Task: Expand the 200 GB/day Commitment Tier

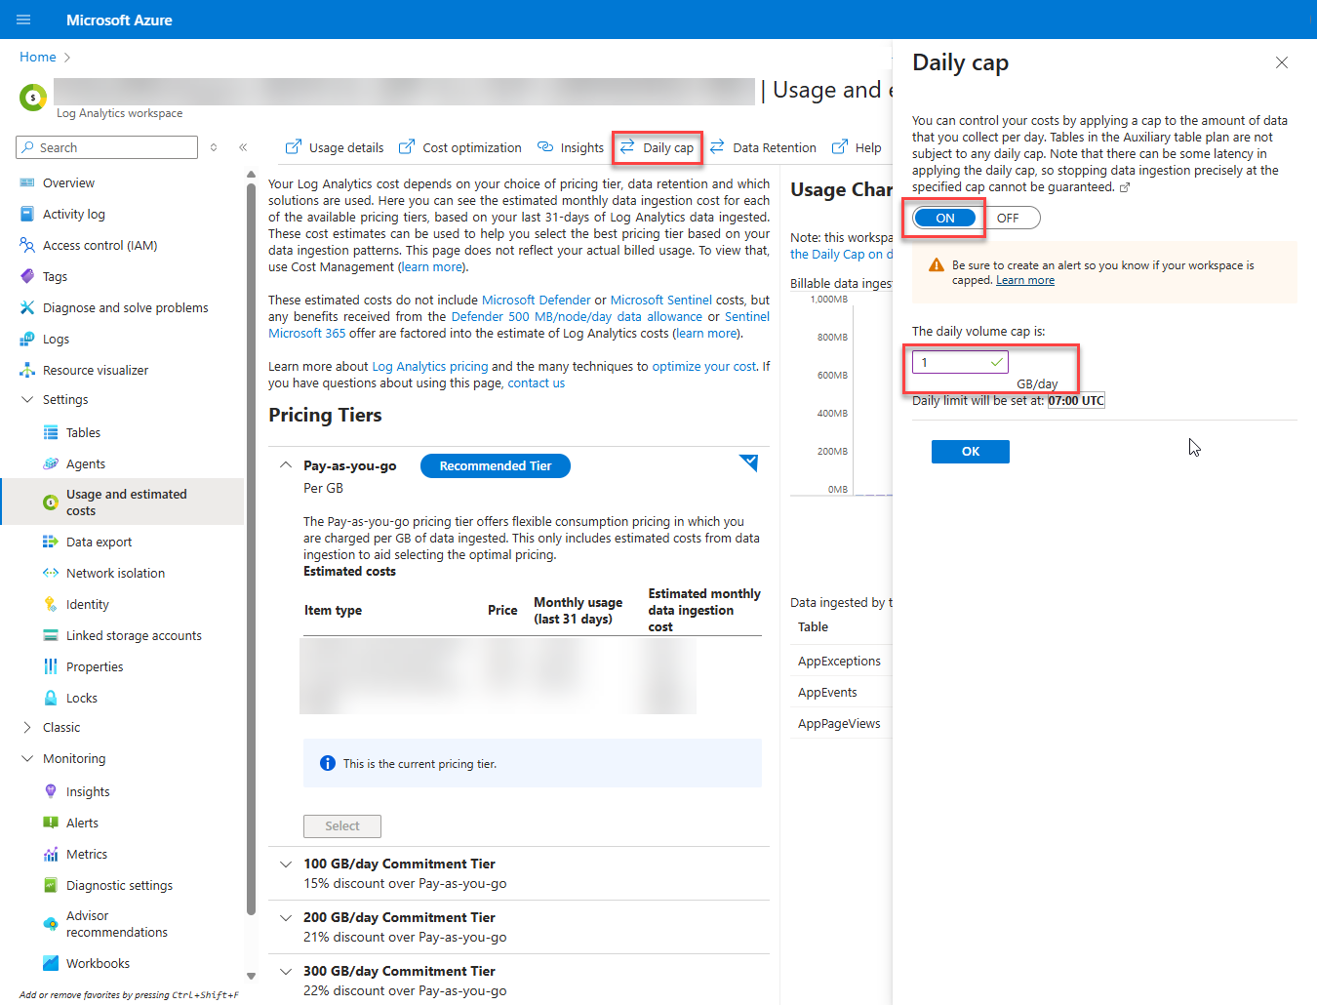Action: point(286,917)
